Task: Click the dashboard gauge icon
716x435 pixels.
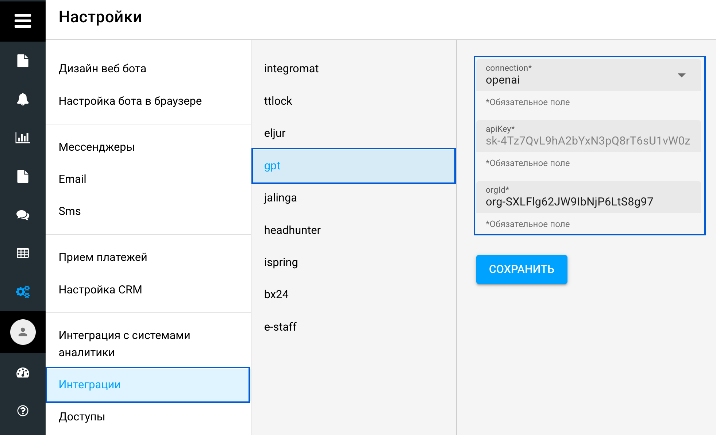Action: click(23, 373)
